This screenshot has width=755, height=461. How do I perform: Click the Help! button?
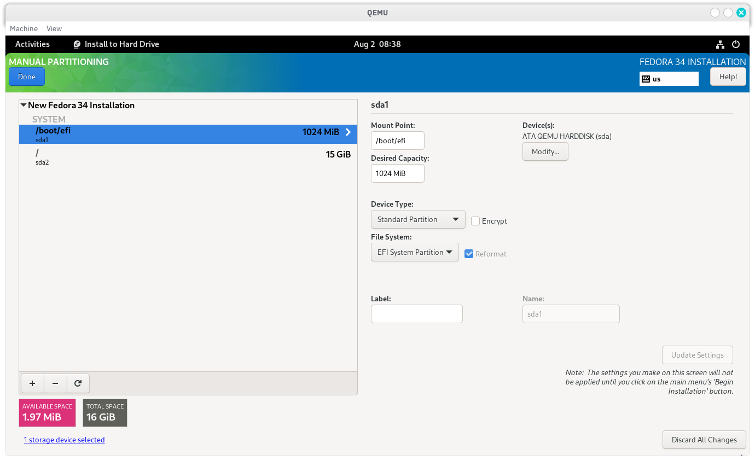point(728,77)
